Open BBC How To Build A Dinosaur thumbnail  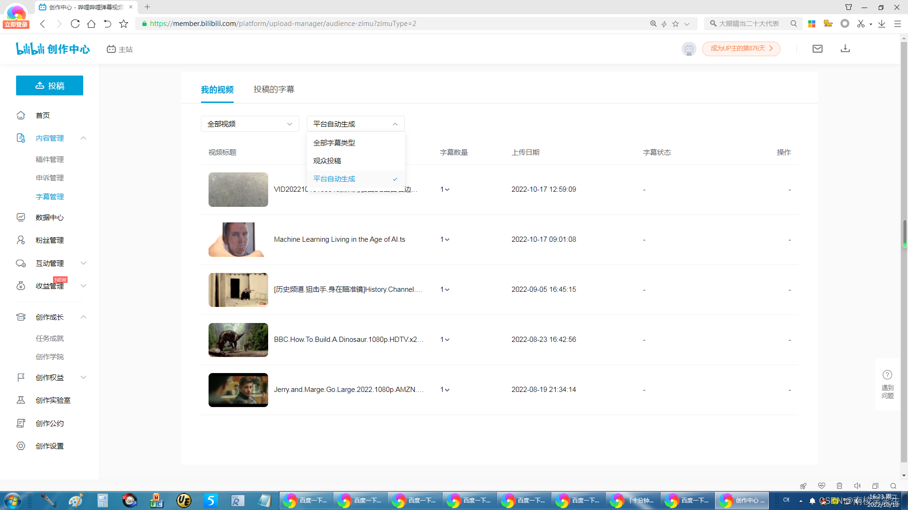pyautogui.click(x=238, y=340)
